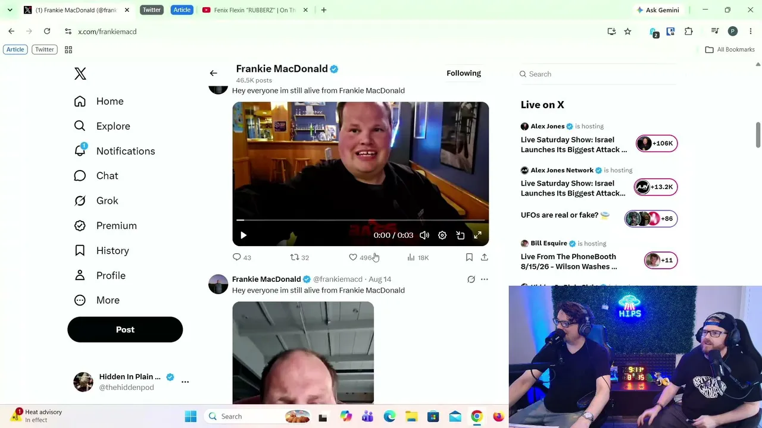Viewport: 762px width, 428px height.
Task: Open the Premium page
Action: 105,226
